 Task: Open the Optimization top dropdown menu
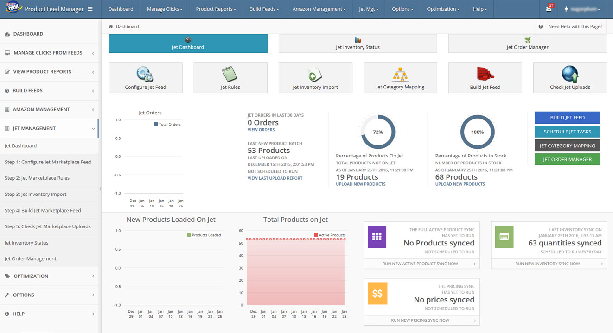click(x=443, y=9)
